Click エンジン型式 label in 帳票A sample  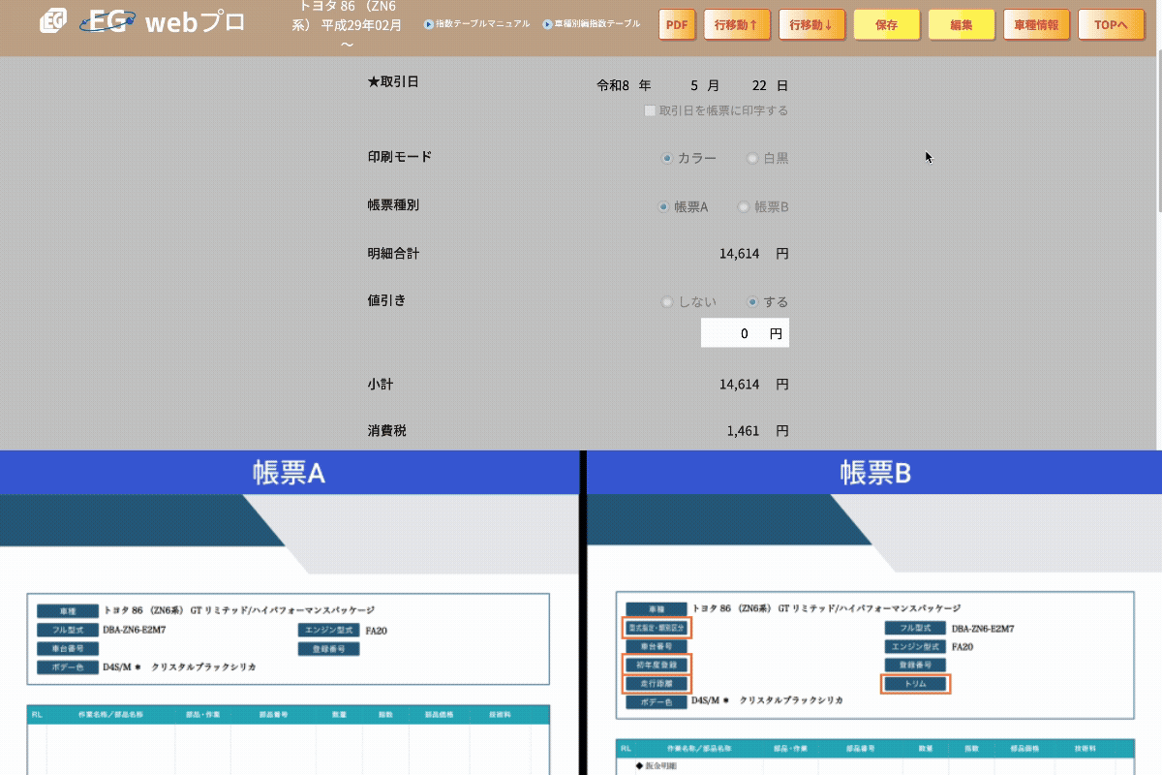click(x=328, y=630)
